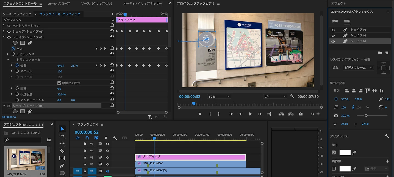Open the エッセンシャルグラフィックス panel menu

tap(388, 12)
